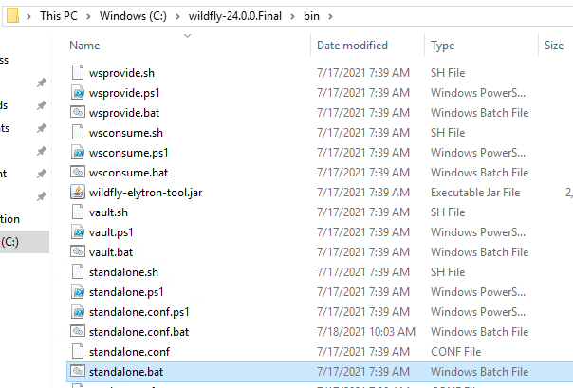This screenshot has height=388, width=573.
Task: Expand the chevron after bin
Action: click(330, 16)
